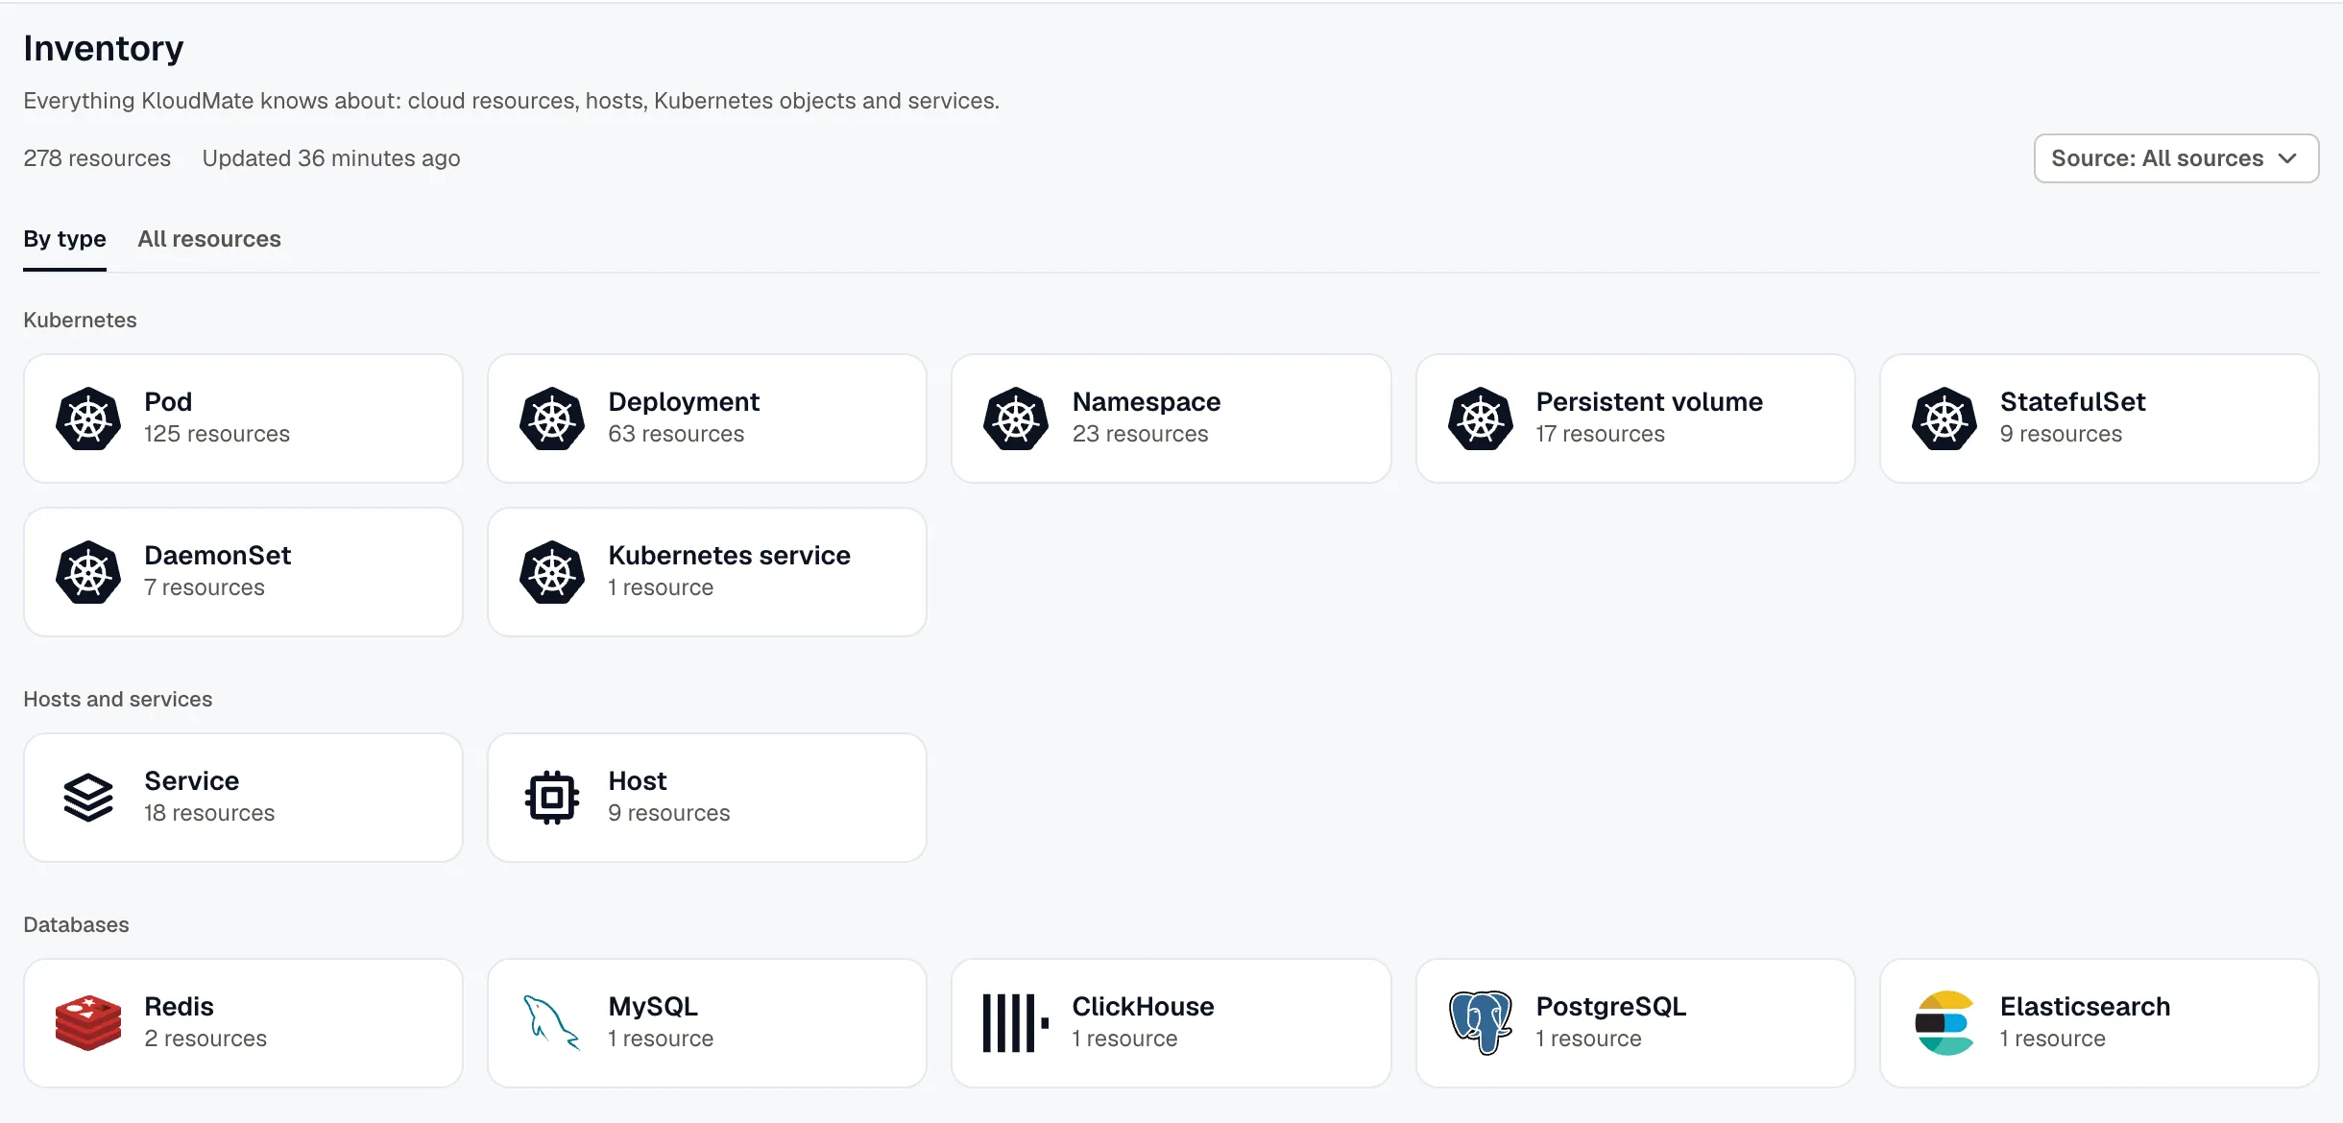Click the Elasticsearch colorful logo
Image resolution: width=2343 pixels, height=1123 pixels.
1944,1023
